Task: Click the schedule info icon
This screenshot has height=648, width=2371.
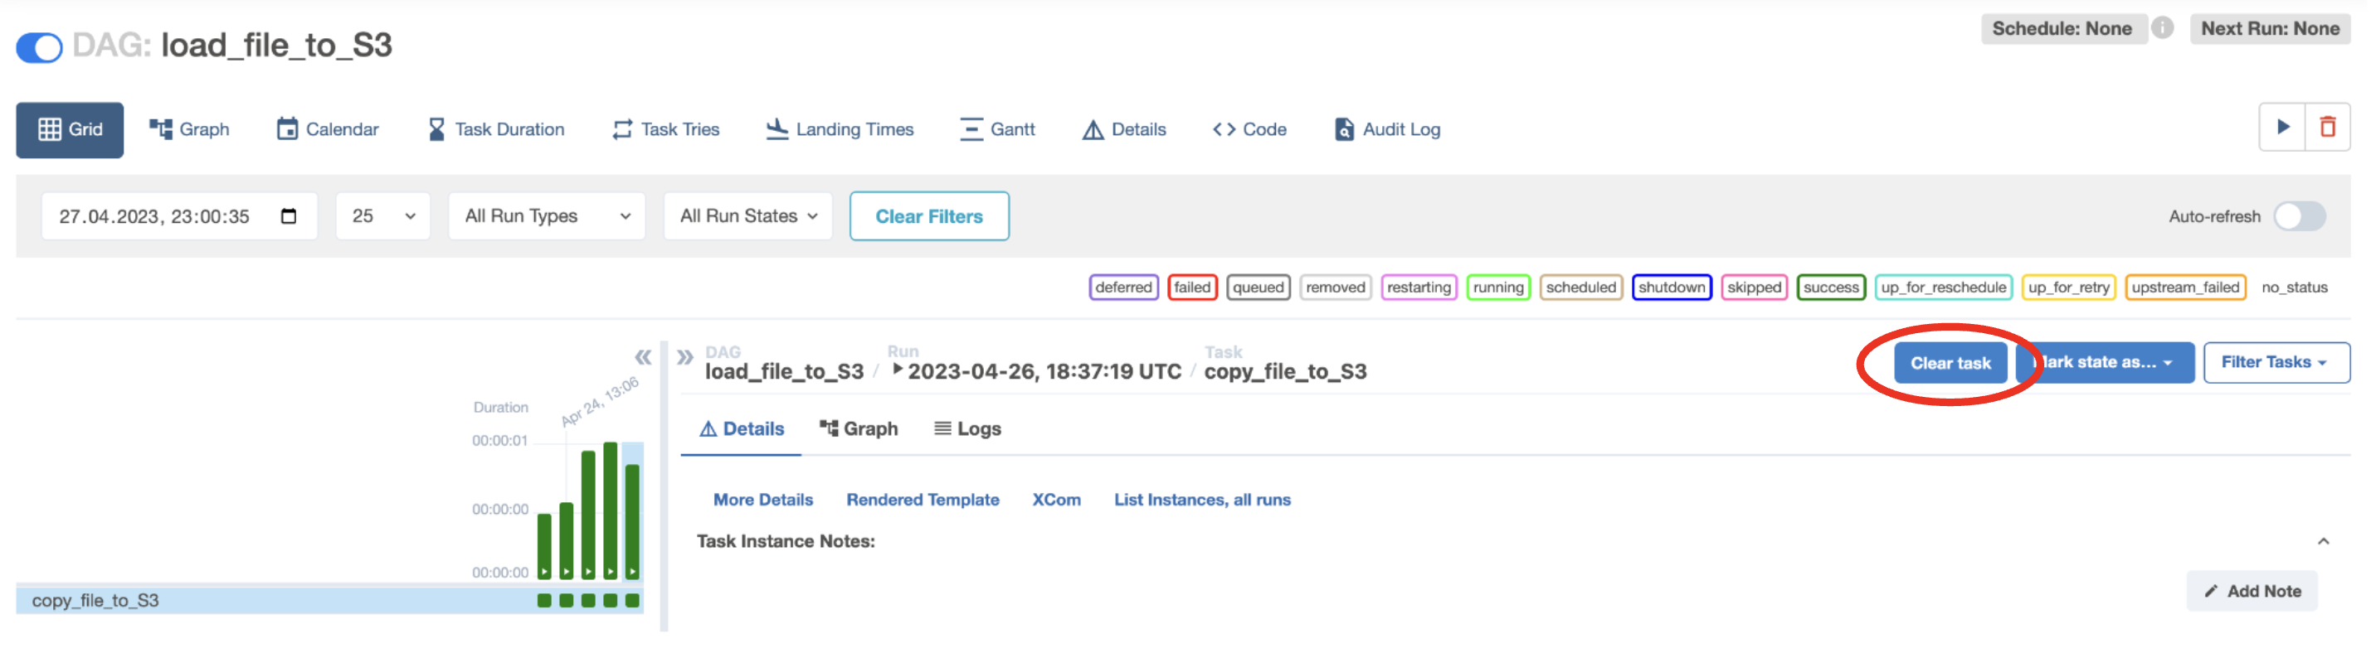Action: pos(2162,28)
